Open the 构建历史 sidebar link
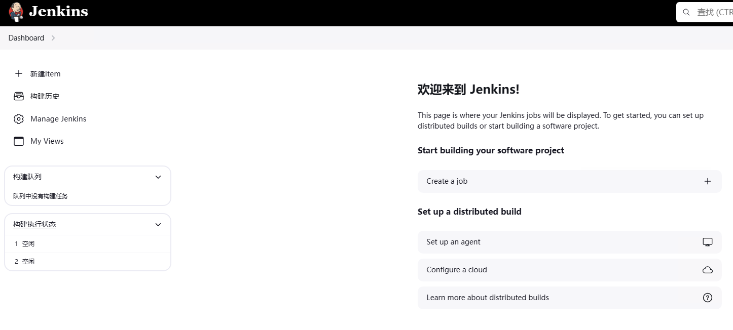This screenshot has height=330, width=733. coord(45,96)
